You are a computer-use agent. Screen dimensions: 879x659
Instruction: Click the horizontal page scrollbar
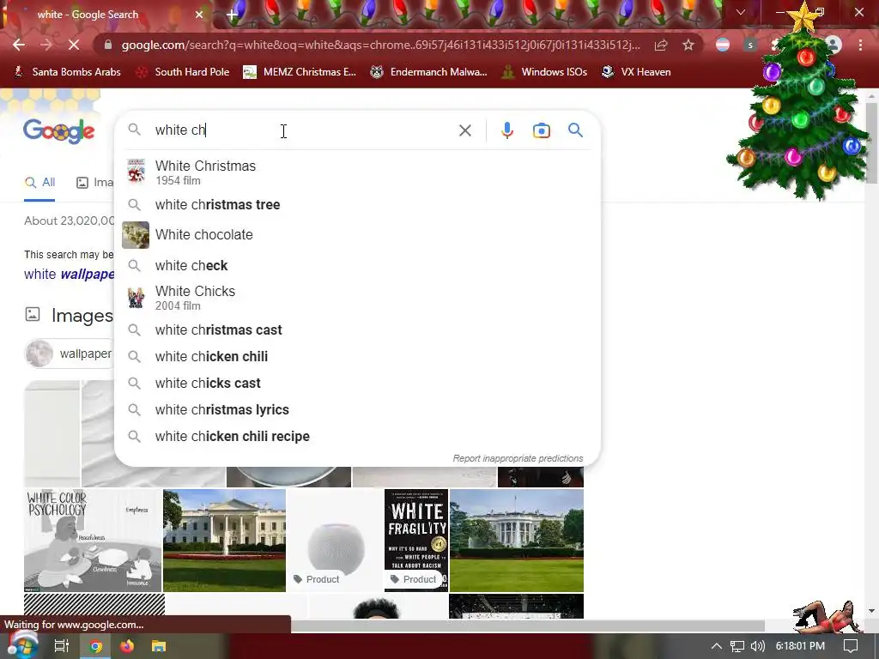(527, 626)
